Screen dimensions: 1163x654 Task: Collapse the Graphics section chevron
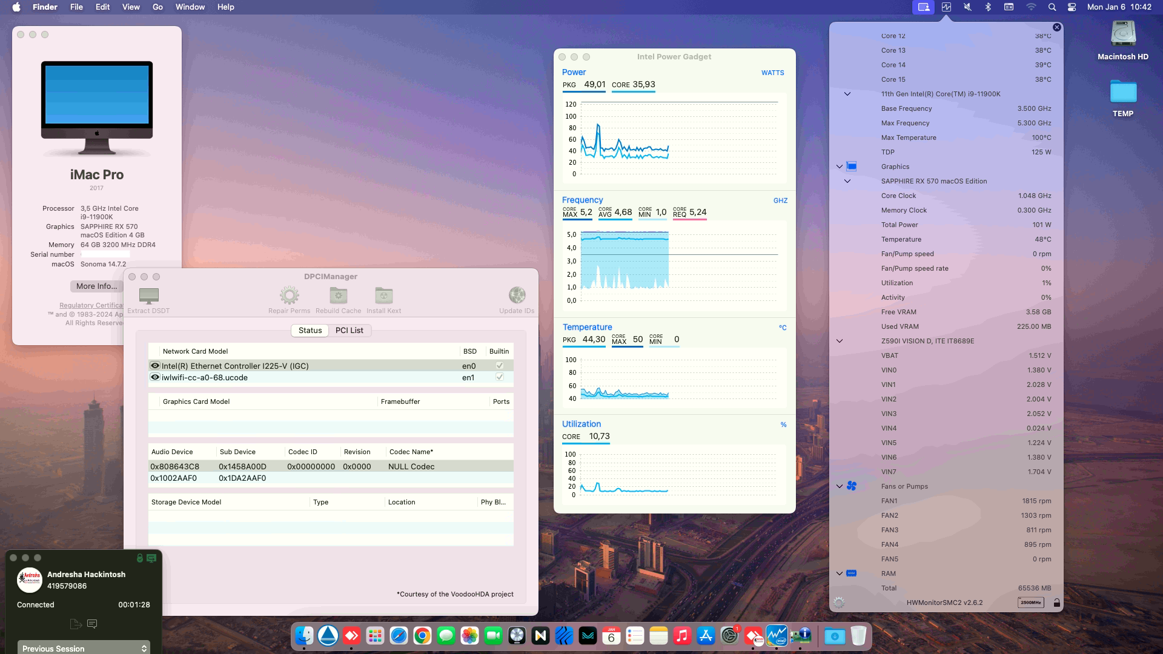(x=840, y=167)
